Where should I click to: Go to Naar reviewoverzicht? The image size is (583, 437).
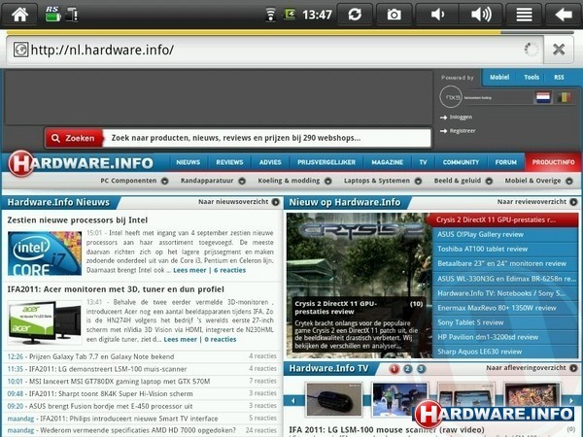point(537,202)
